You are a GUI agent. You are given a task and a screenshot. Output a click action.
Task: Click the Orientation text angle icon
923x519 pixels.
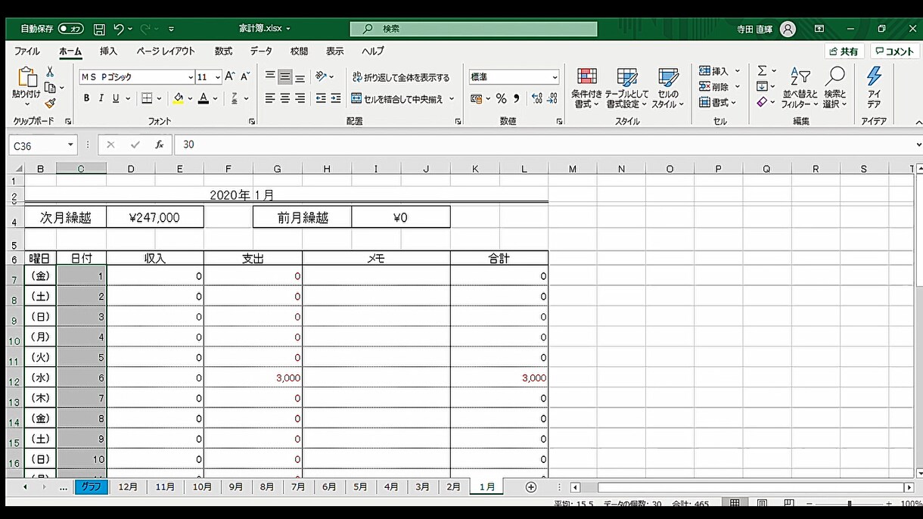click(322, 77)
